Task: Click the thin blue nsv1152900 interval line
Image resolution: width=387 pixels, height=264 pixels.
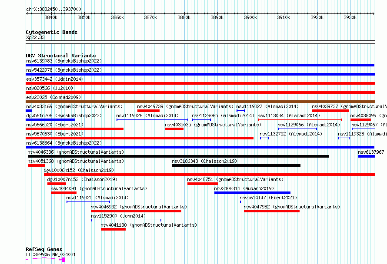Action: click(x=127, y=220)
